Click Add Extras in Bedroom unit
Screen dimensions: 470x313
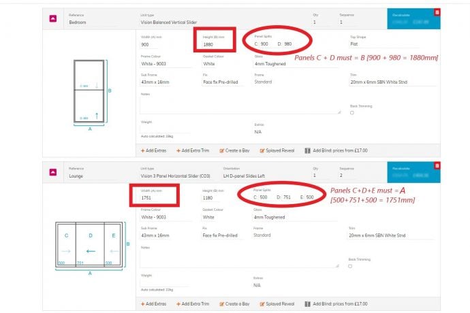click(155, 150)
